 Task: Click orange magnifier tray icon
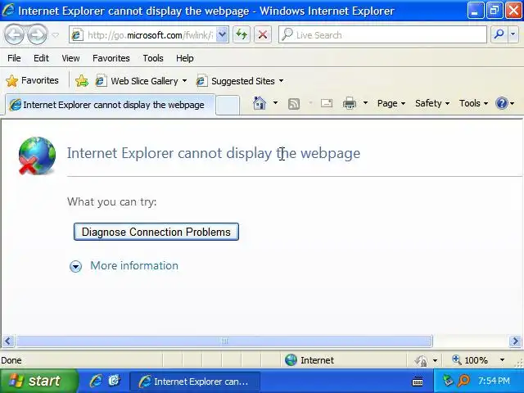coord(464,381)
